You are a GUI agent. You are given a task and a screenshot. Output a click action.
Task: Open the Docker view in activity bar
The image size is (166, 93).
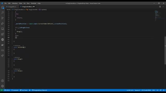coord(3,45)
